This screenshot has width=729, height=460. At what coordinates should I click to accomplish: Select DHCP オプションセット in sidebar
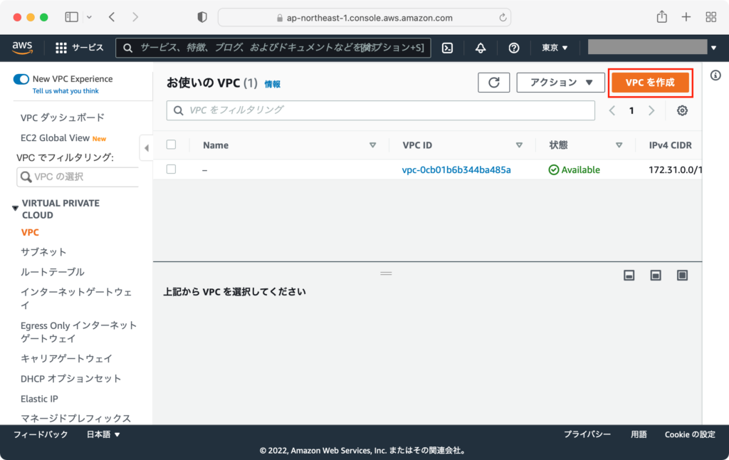coord(70,379)
